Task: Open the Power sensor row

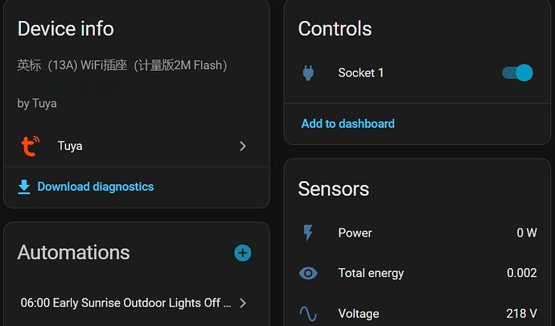Action: pyautogui.click(x=356, y=233)
